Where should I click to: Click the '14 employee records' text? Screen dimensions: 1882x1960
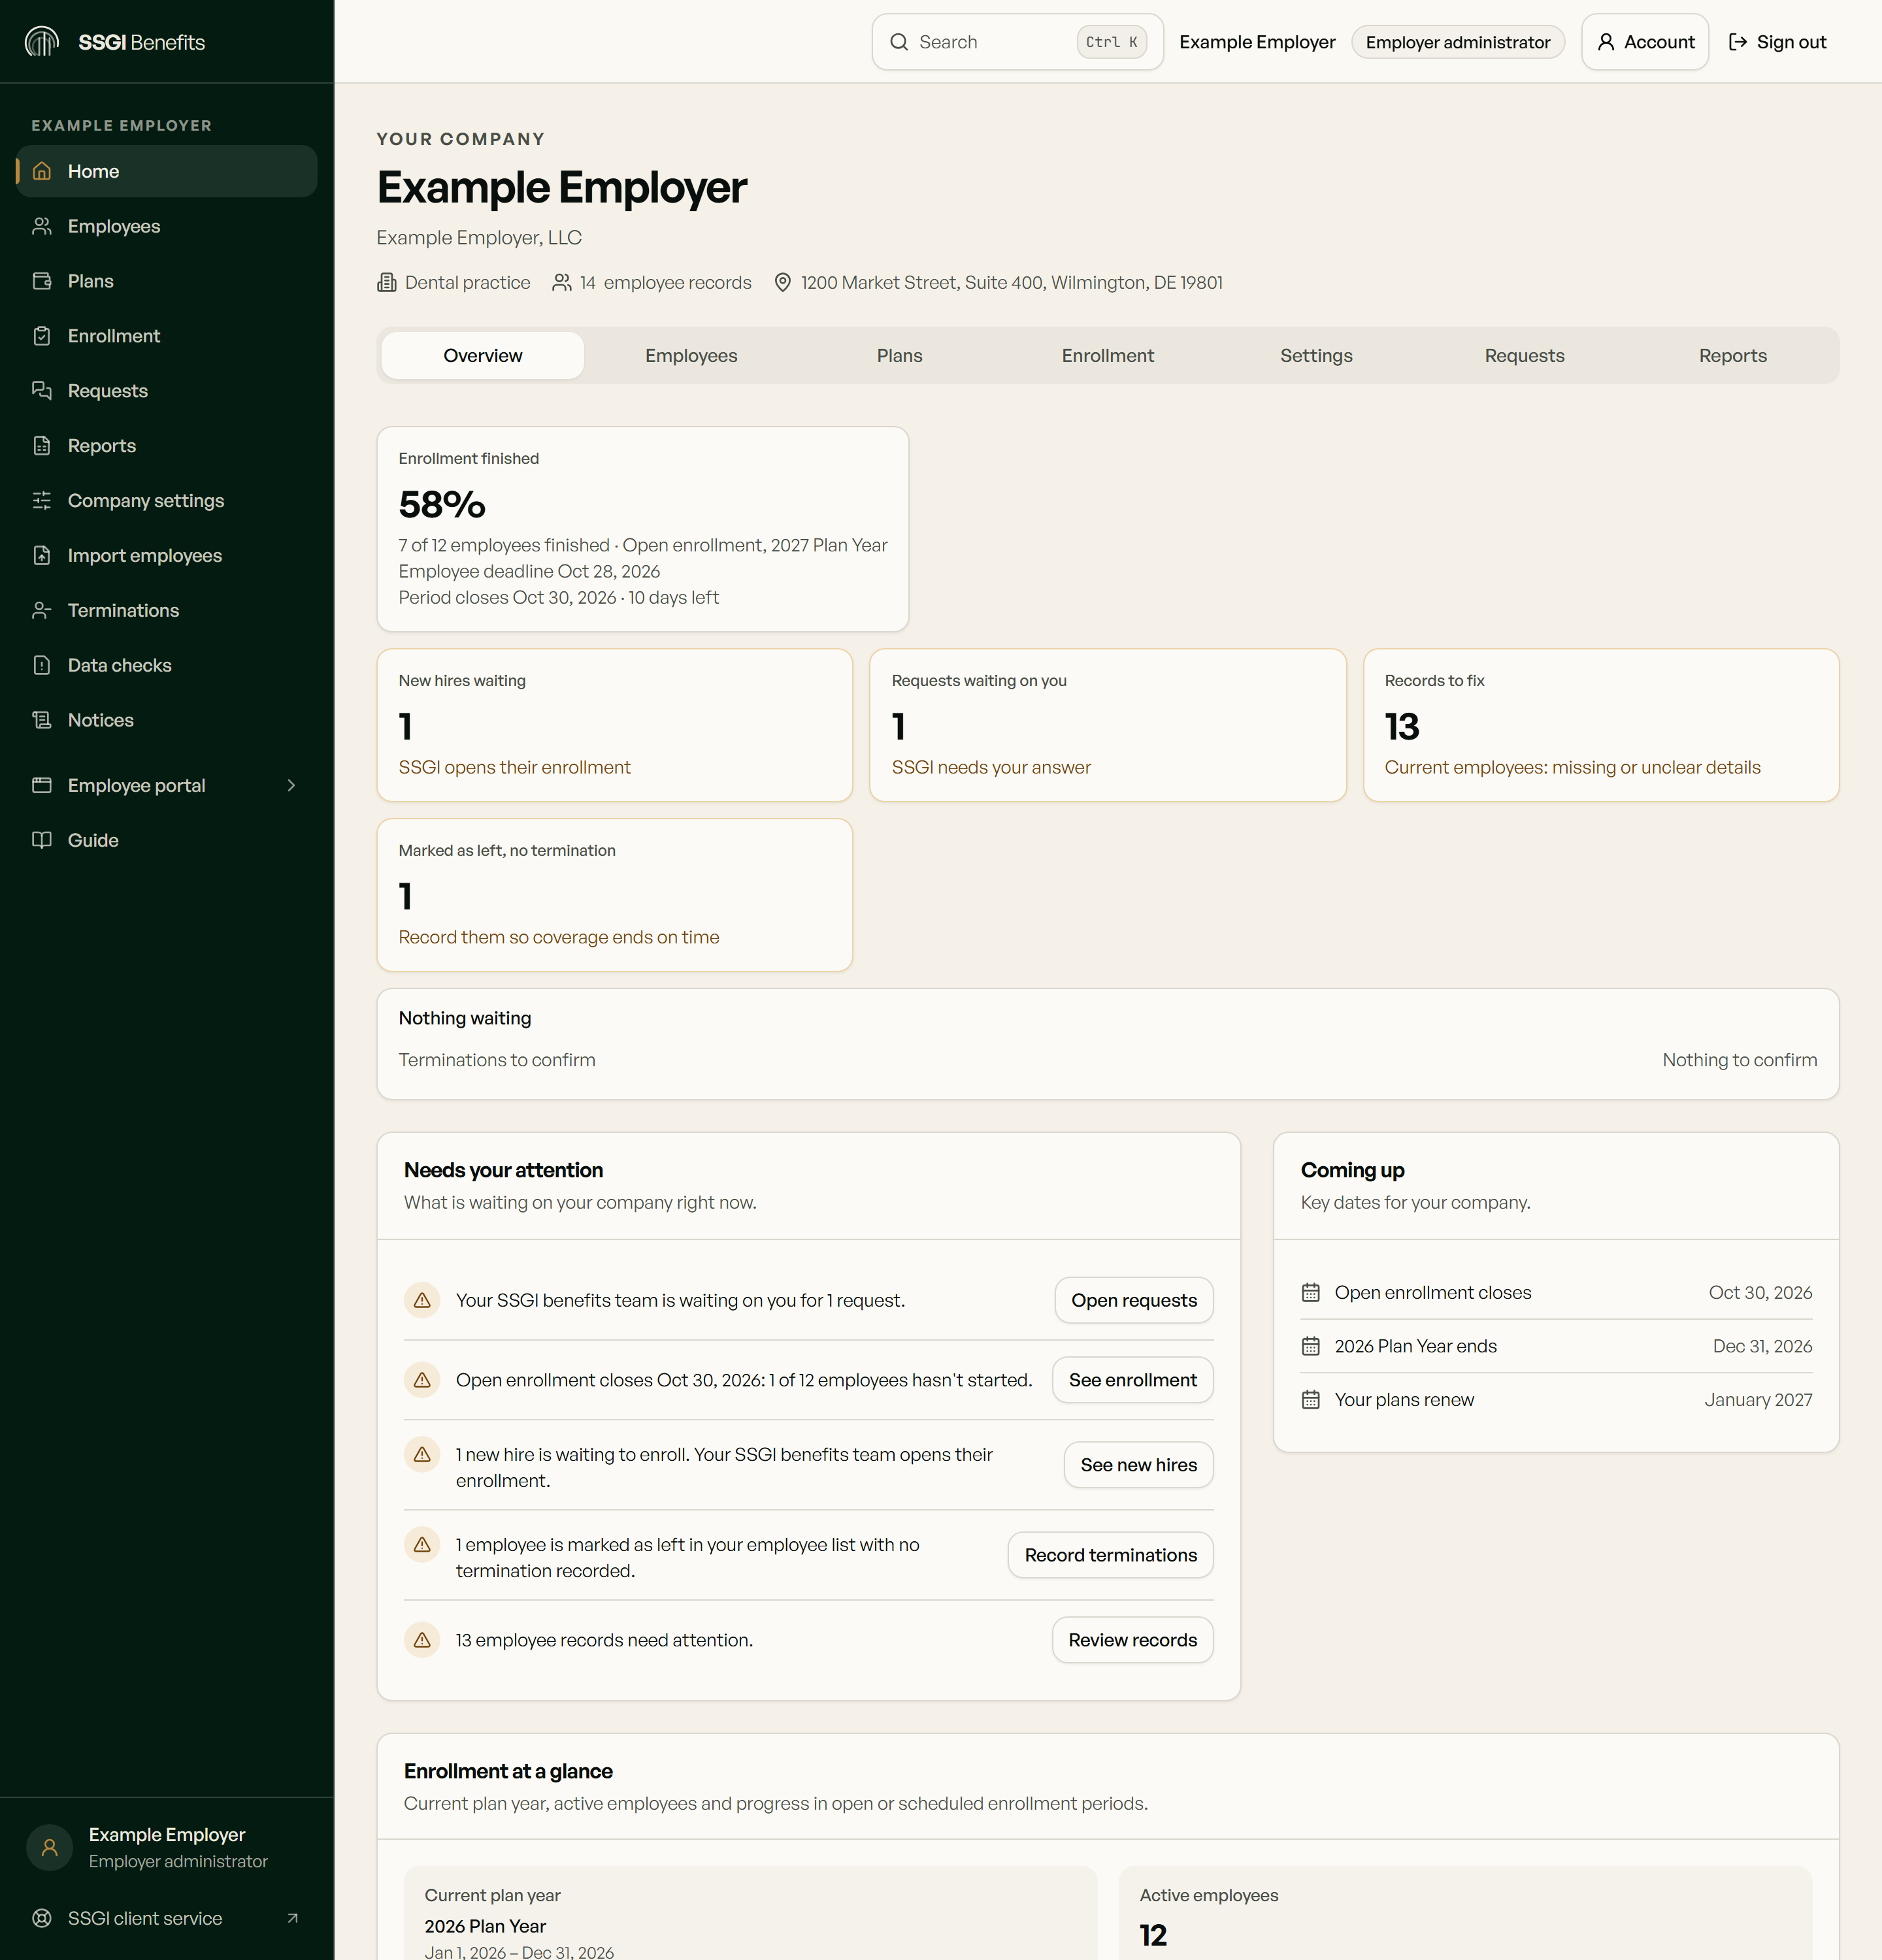point(666,283)
